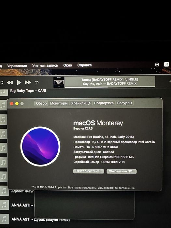This screenshot has width=171, height=228.
Task: Click the Intel Iris Graphics 6100 value
Action: [111, 157]
